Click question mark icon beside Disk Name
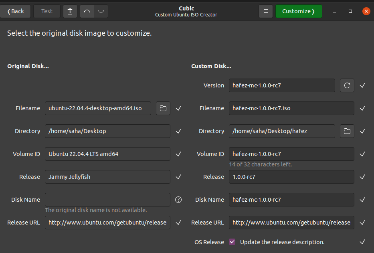The width and height of the screenshot is (374, 253). pos(178,200)
